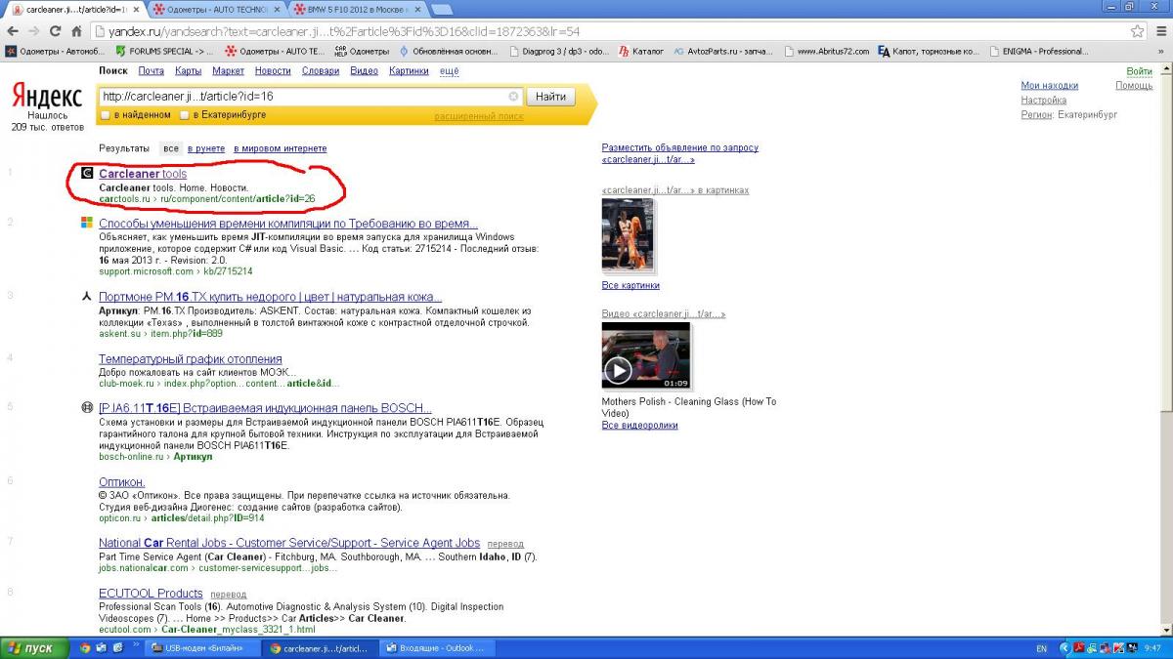Image resolution: width=1173 pixels, height=659 pixels.
Task: Open the Windows пуск start button
Action: tap(35, 648)
